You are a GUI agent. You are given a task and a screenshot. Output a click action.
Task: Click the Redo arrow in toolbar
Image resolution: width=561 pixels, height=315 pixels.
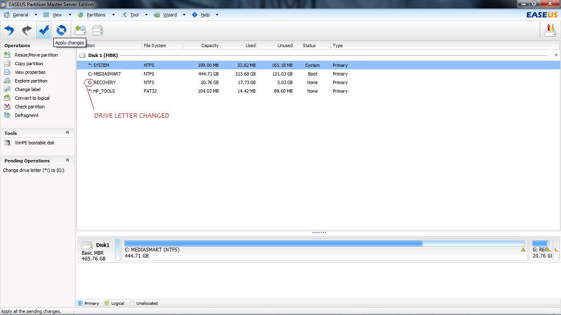click(x=27, y=31)
